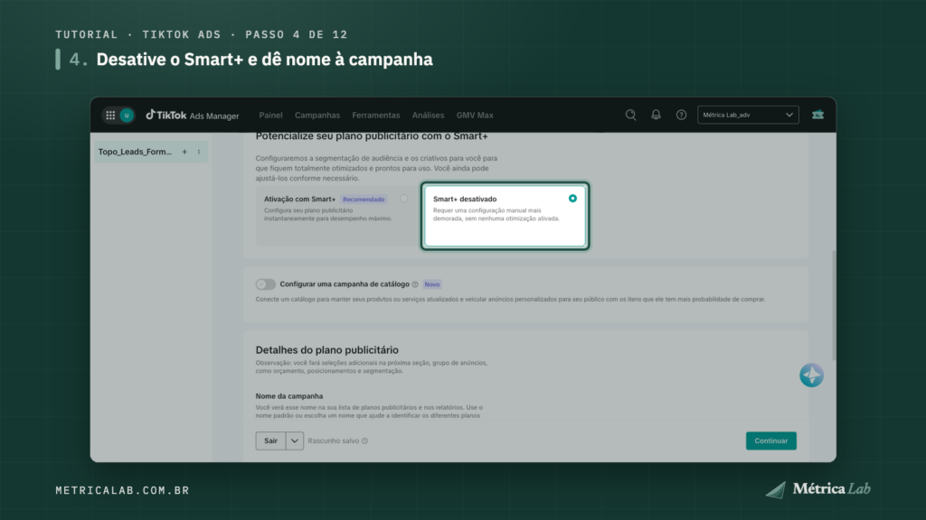Open the GMV Max menu
Screen dimensions: 926x520
(x=475, y=116)
